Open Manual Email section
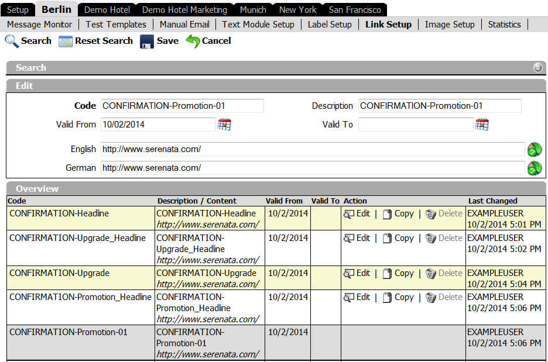The height and width of the screenshot is (362, 548). (184, 25)
